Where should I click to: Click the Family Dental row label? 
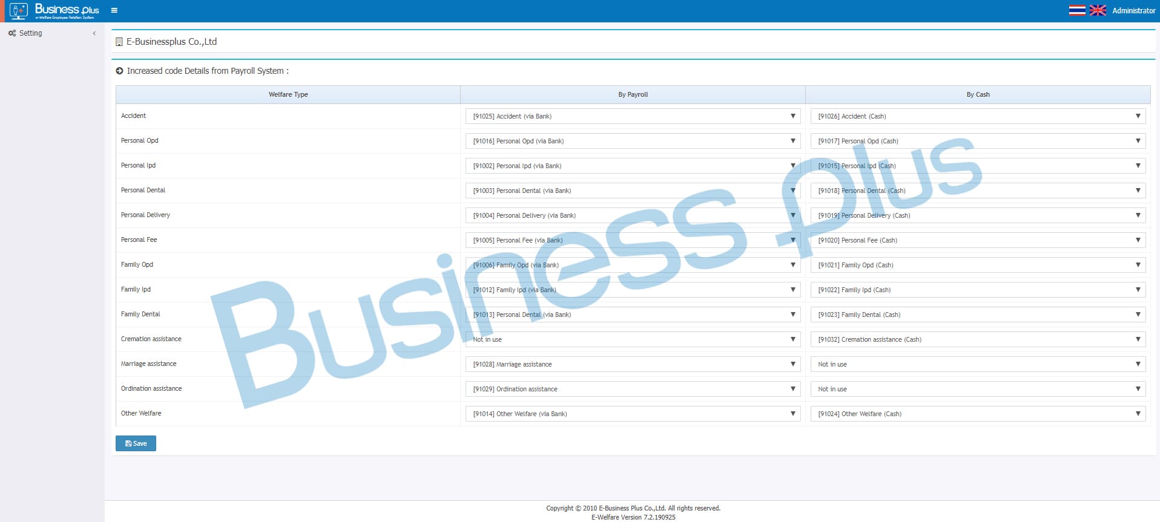coord(140,314)
